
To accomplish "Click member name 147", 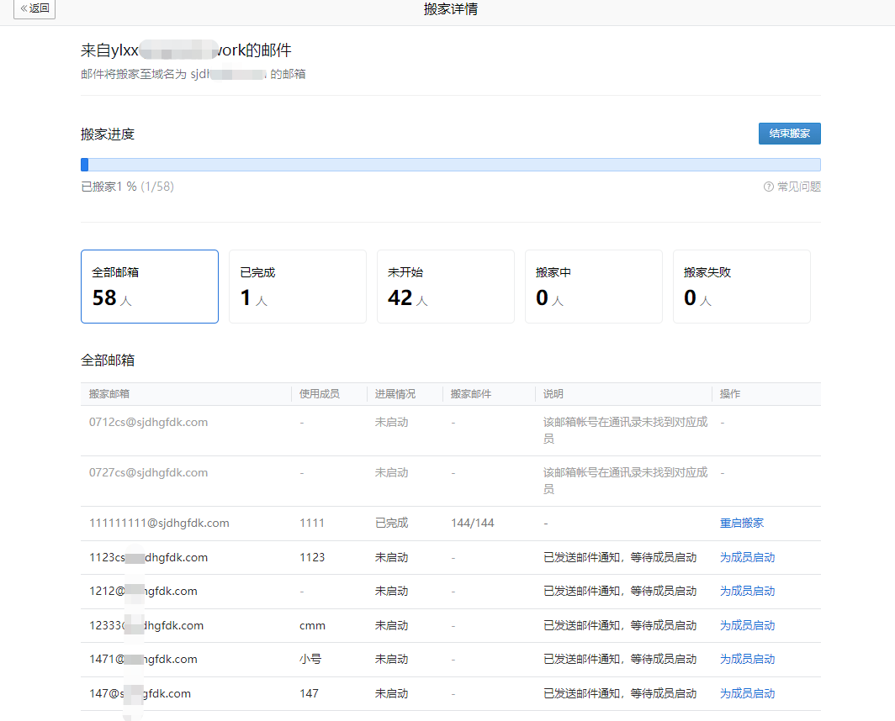I will coord(309,693).
